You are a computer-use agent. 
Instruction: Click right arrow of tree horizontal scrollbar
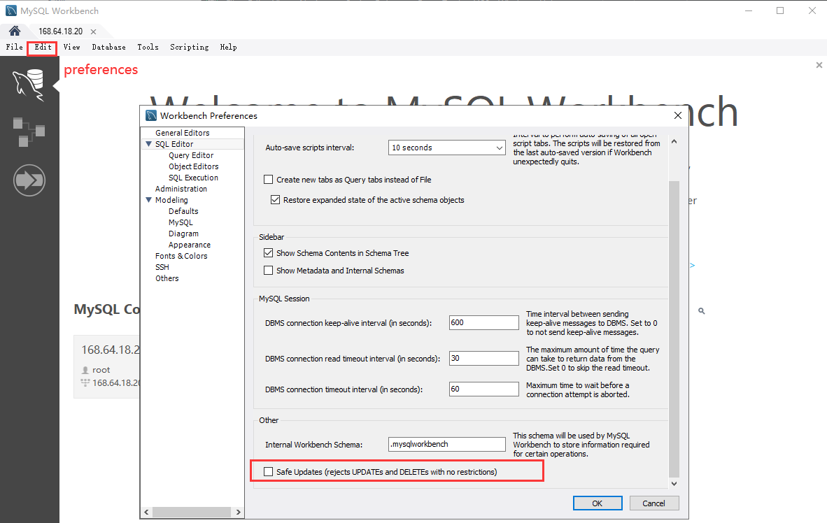pos(239,512)
